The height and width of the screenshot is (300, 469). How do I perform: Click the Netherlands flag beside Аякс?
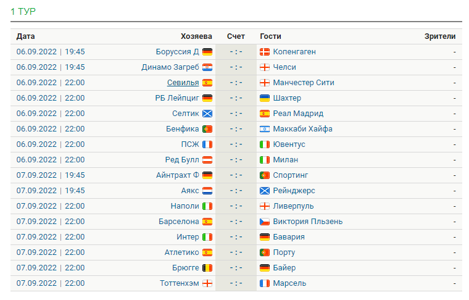pyautogui.click(x=207, y=191)
